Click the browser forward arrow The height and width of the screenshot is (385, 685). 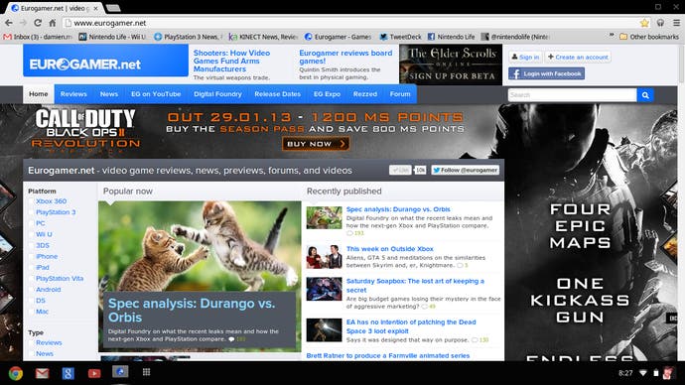click(x=23, y=23)
